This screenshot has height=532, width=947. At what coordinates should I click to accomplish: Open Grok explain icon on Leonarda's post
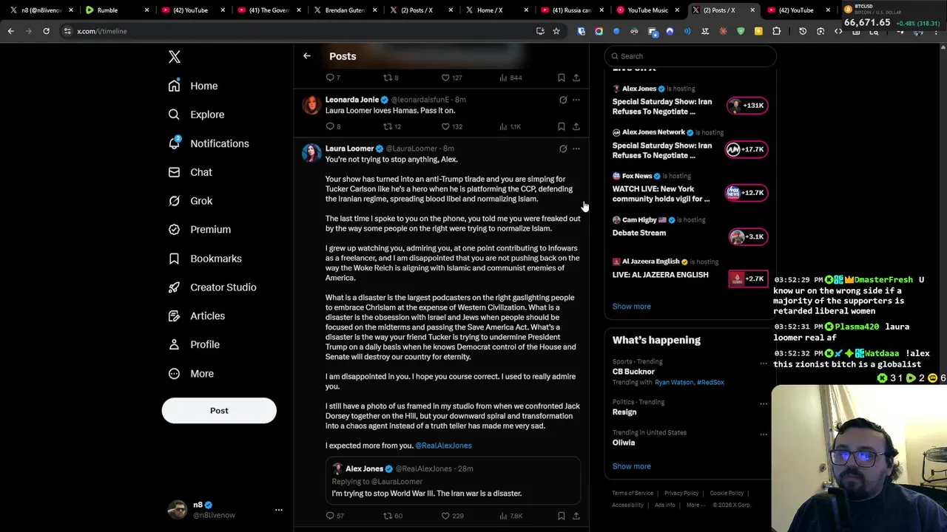tap(563, 100)
